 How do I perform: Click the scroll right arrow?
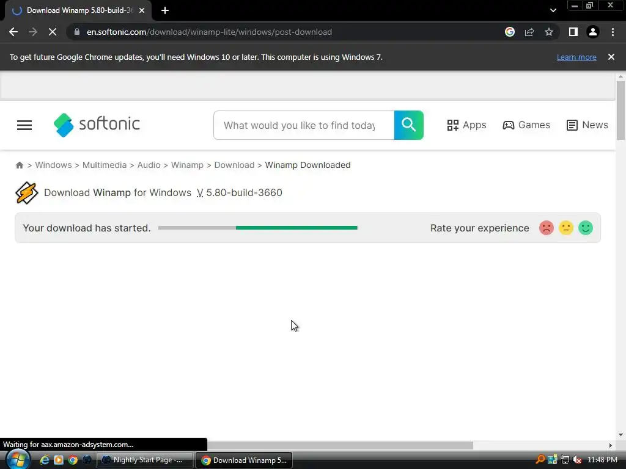(x=611, y=445)
